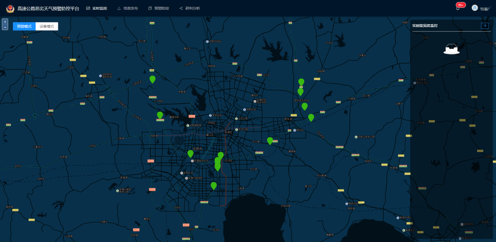Collapse the 实时能见度监控 panel with arrow
Viewport: 496px width, 242px height.
coord(485,26)
